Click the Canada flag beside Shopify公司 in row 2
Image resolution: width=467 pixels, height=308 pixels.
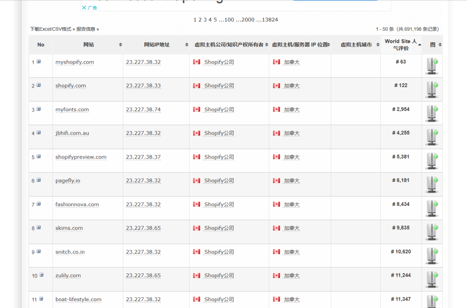pos(196,85)
